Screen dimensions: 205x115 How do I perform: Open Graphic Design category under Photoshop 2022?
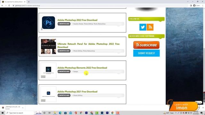[78, 24]
